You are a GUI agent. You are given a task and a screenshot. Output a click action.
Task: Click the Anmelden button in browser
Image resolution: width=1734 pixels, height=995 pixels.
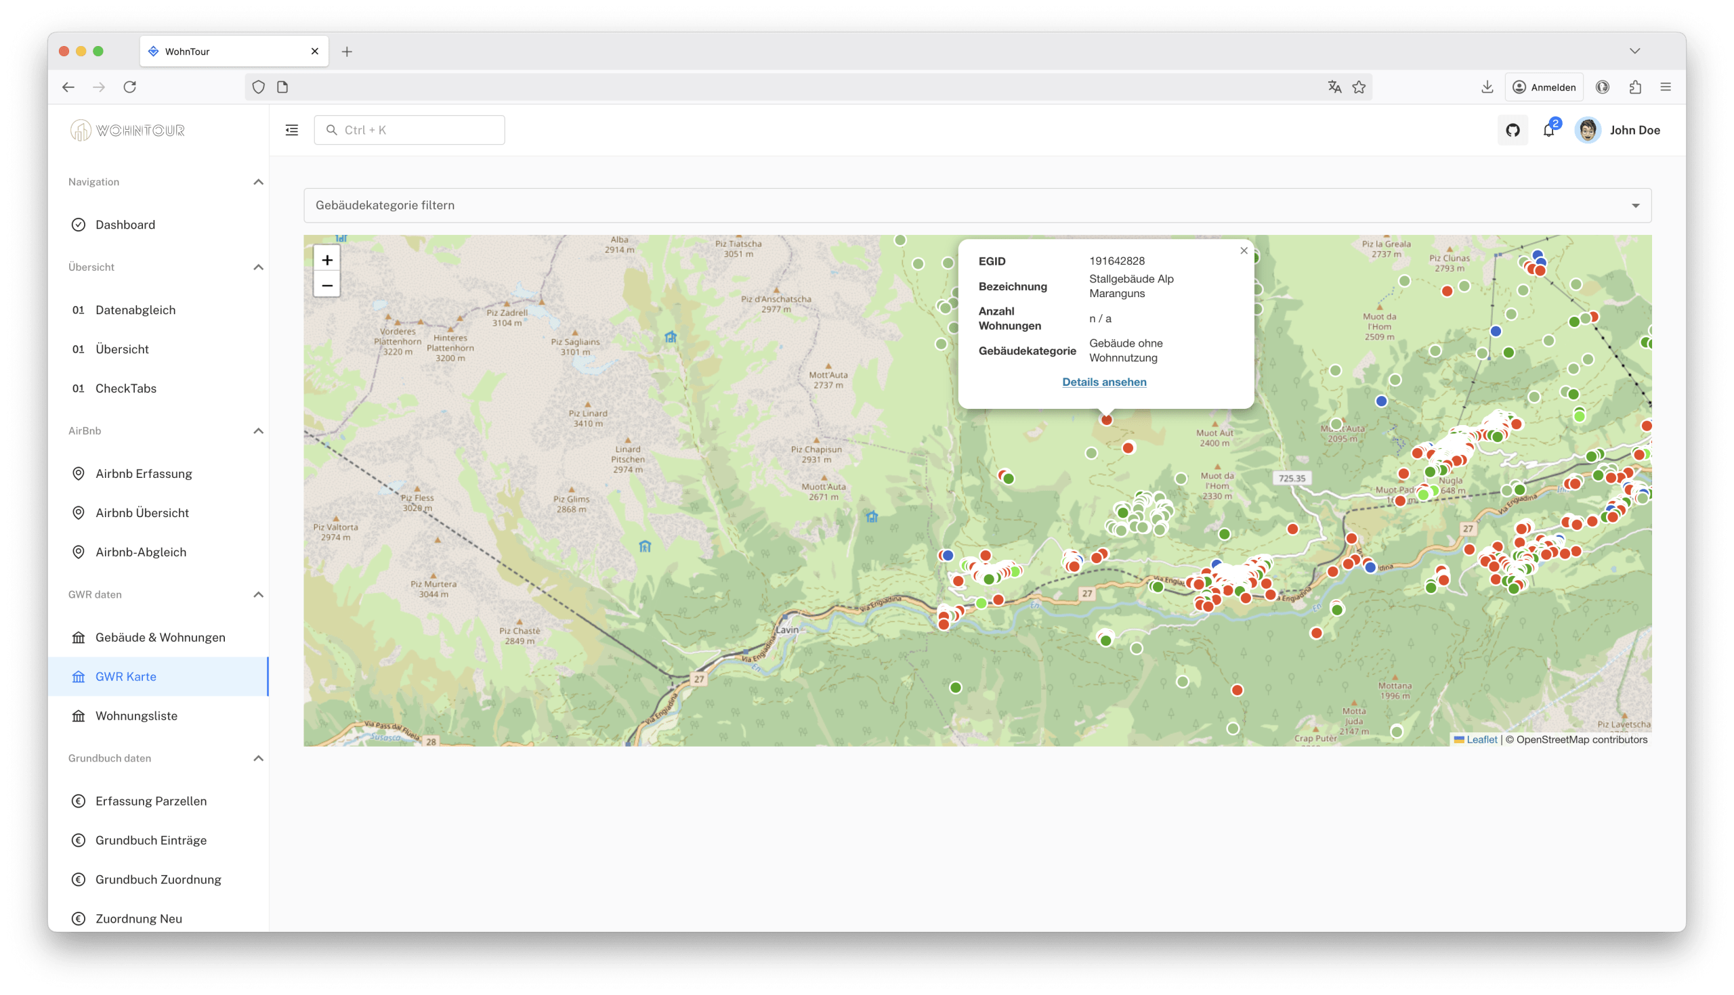tap(1544, 87)
